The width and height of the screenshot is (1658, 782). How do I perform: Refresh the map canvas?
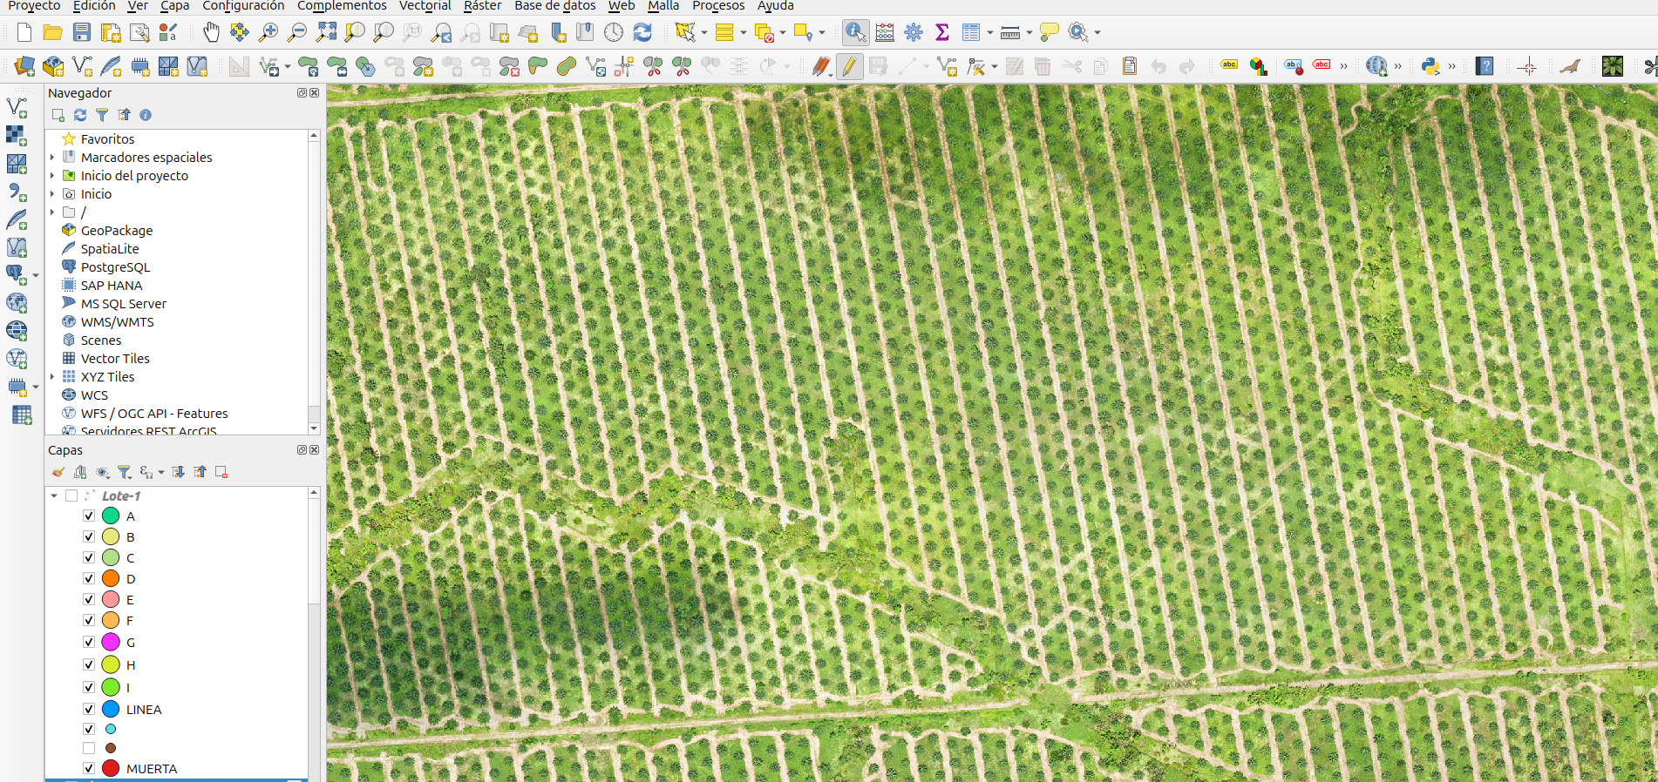click(642, 33)
